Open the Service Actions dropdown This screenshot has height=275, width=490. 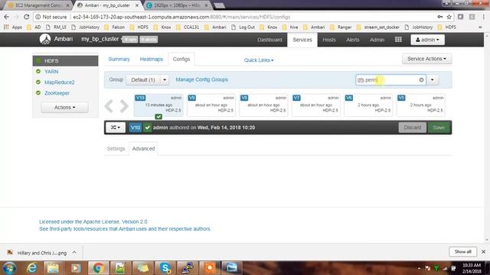pyautogui.click(x=426, y=59)
